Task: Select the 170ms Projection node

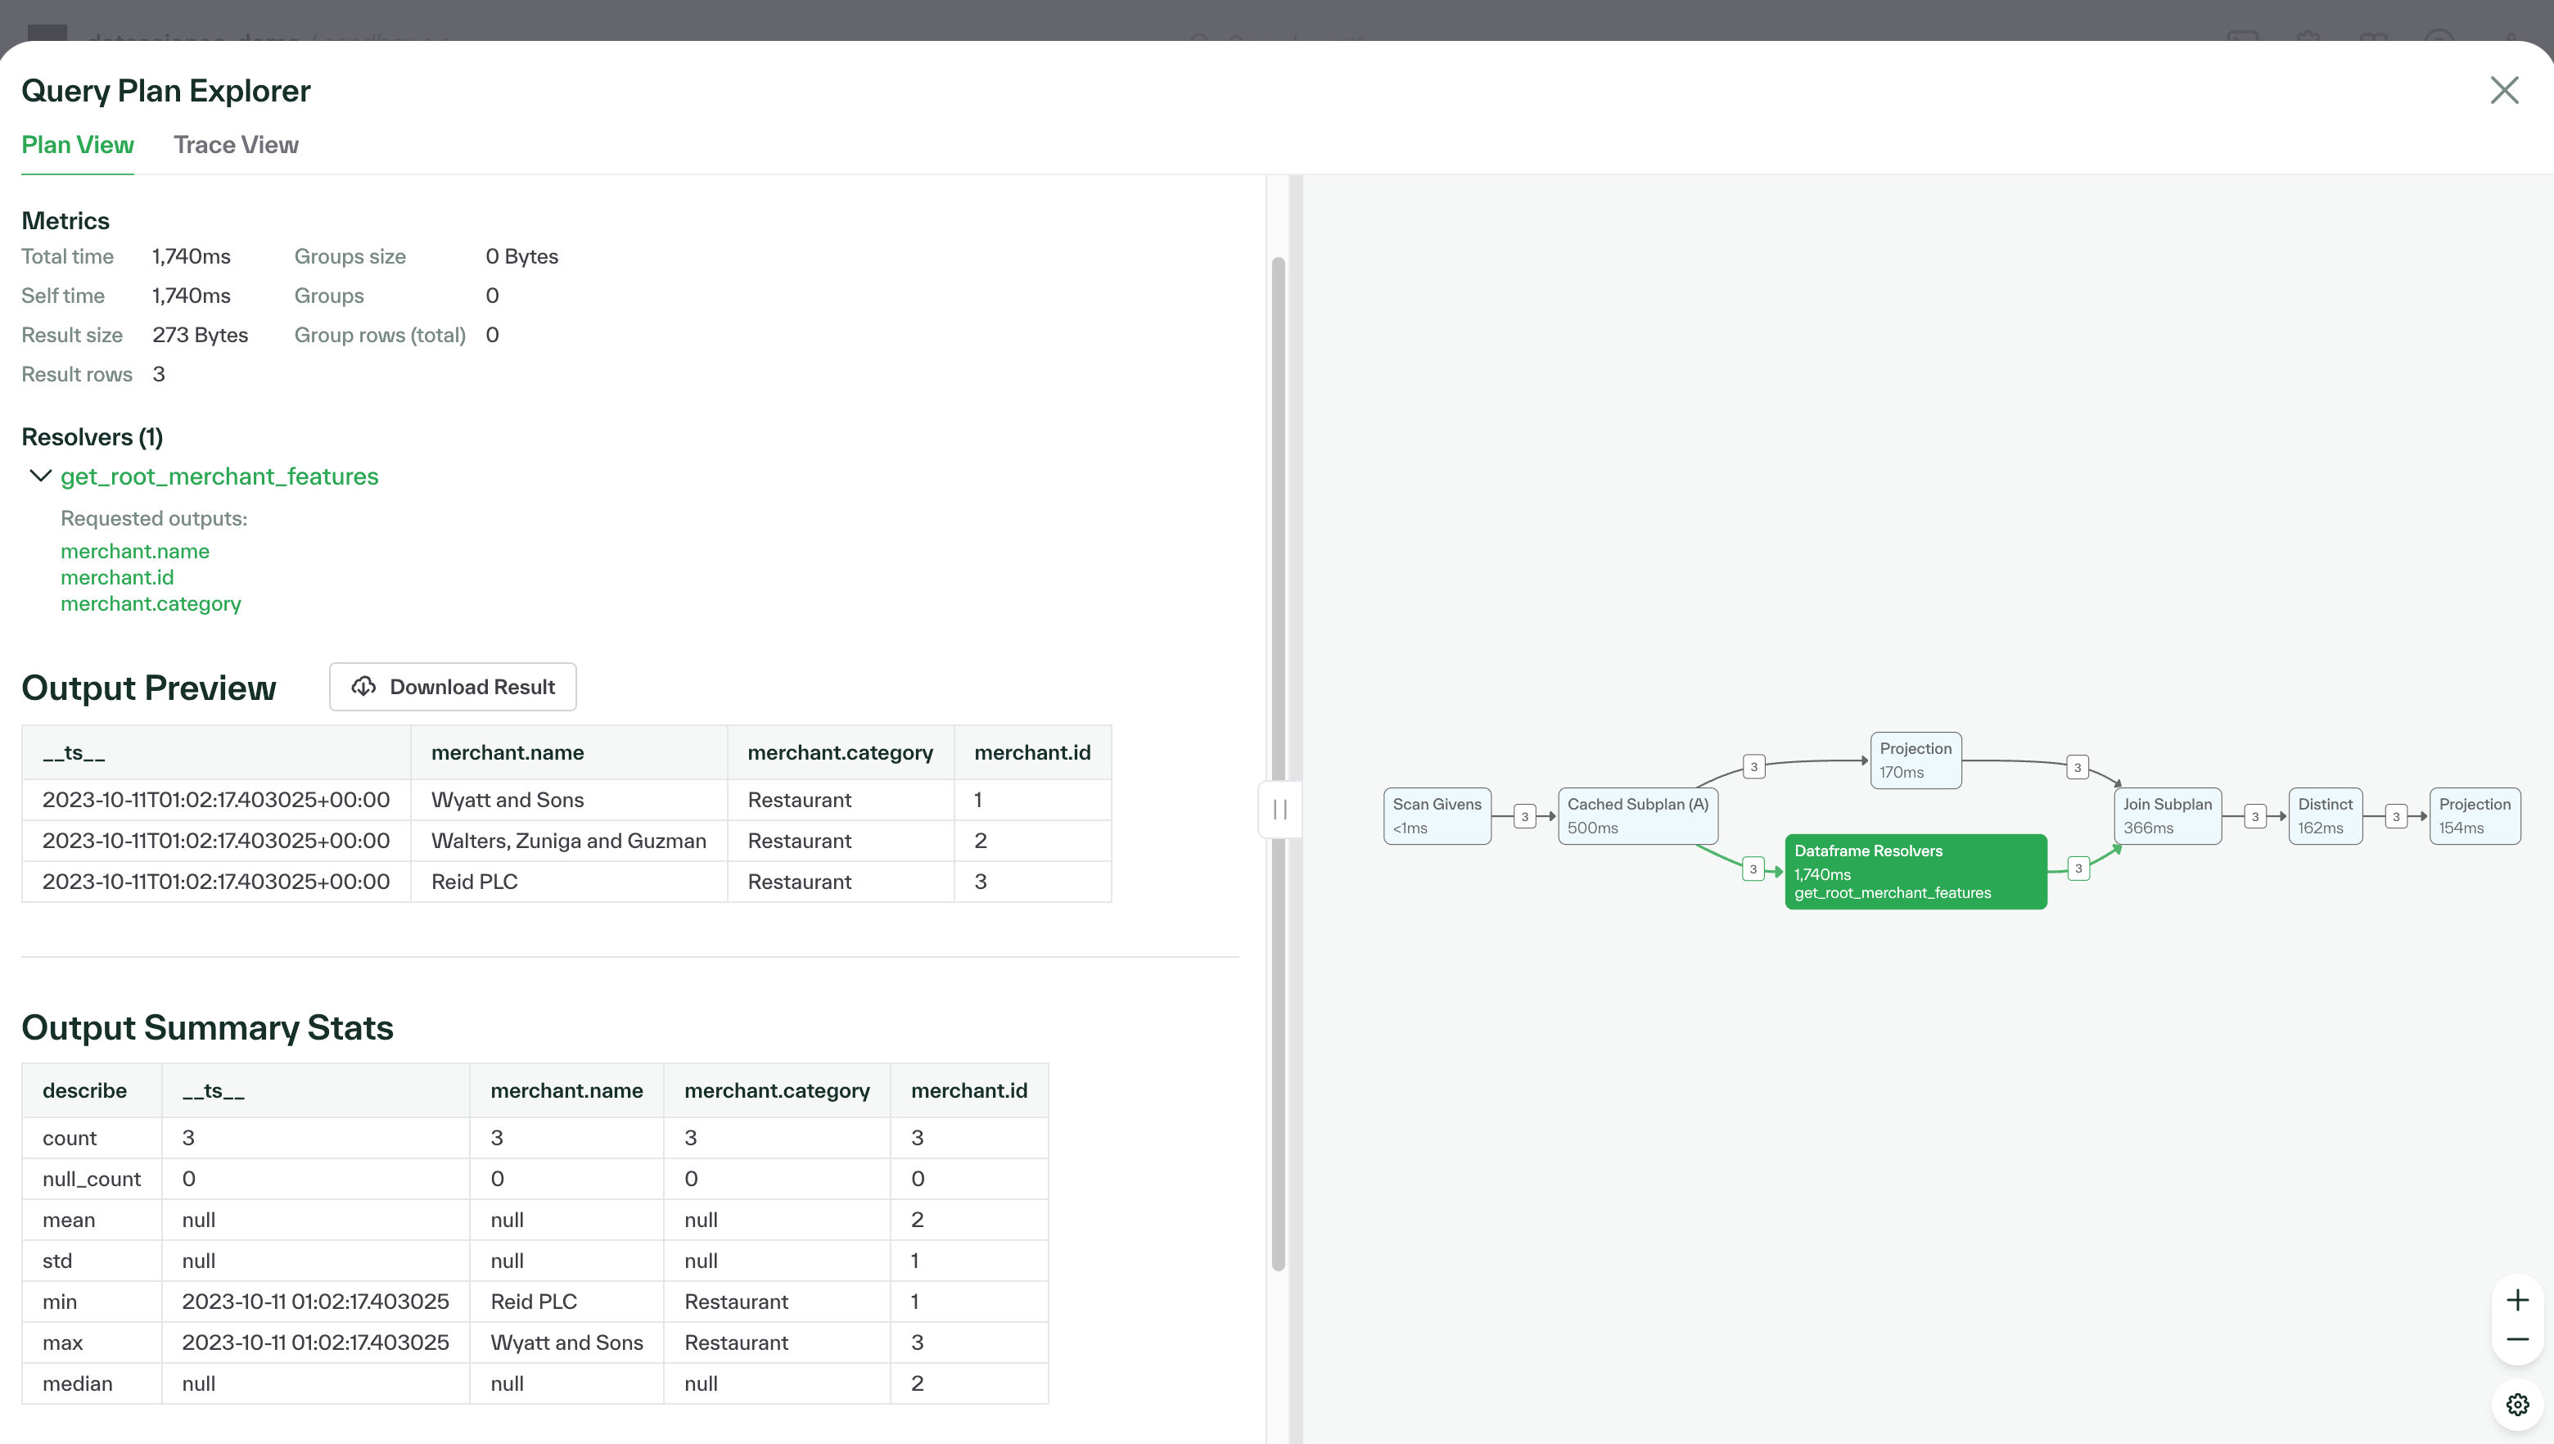Action: pos(1915,760)
